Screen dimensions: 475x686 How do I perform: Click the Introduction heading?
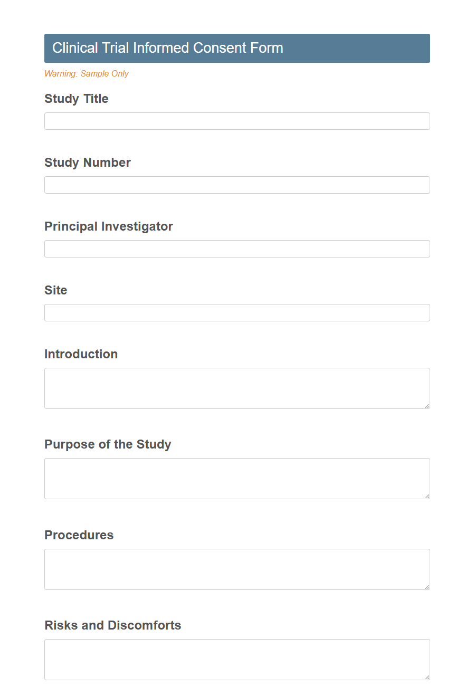pyautogui.click(x=81, y=354)
